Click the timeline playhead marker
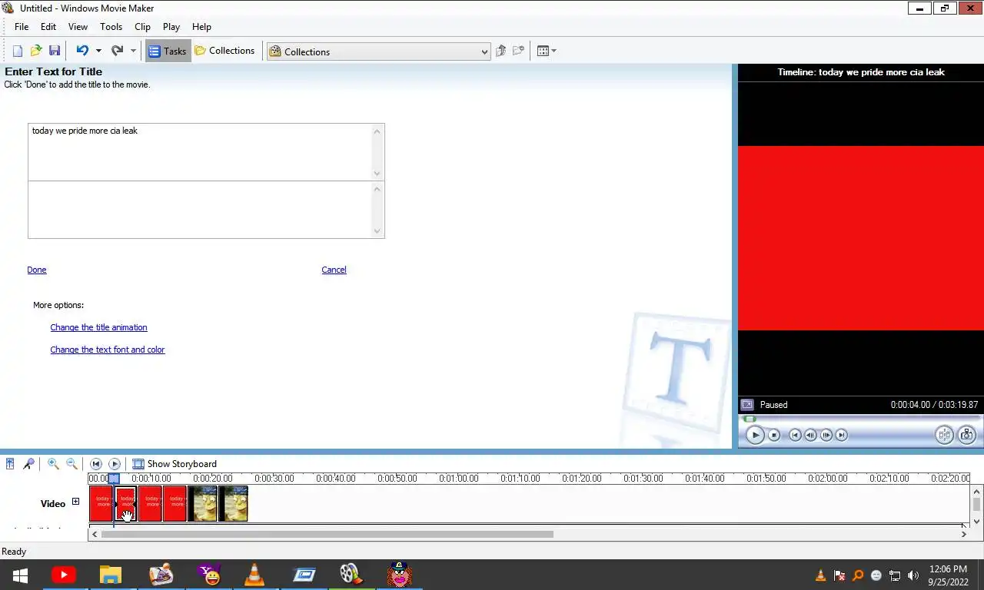This screenshot has height=590, width=984. [x=114, y=479]
